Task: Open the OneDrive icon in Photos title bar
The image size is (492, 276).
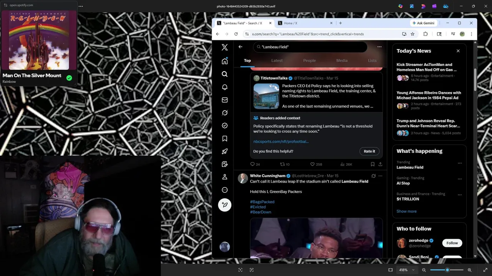Action: coord(446,6)
